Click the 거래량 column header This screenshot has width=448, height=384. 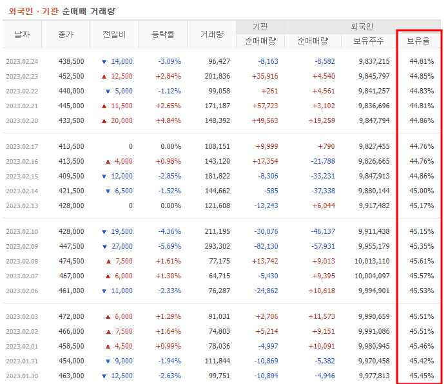[x=211, y=34]
